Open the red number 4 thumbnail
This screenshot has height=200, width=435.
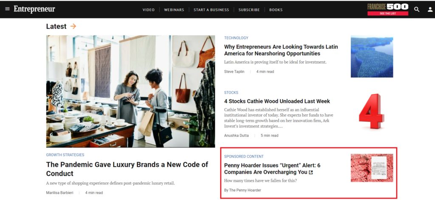click(x=372, y=111)
